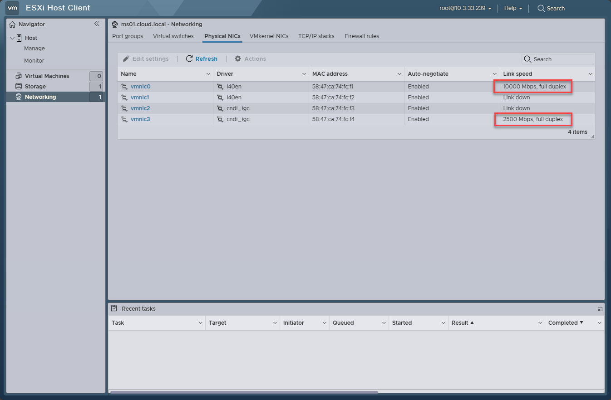Open the Link speed column dropdown
The height and width of the screenshot is (400, 611).
(x=591, y=74)
